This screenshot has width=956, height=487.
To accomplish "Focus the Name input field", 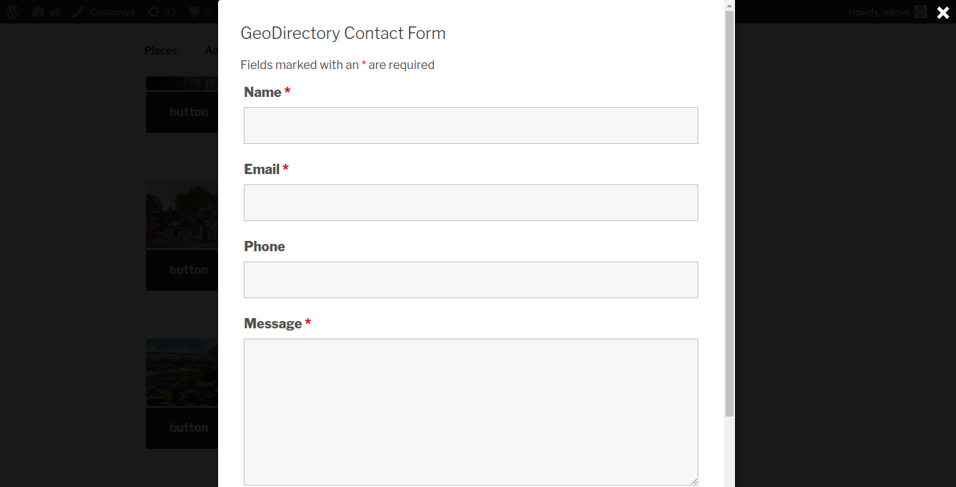I will 471,126.
